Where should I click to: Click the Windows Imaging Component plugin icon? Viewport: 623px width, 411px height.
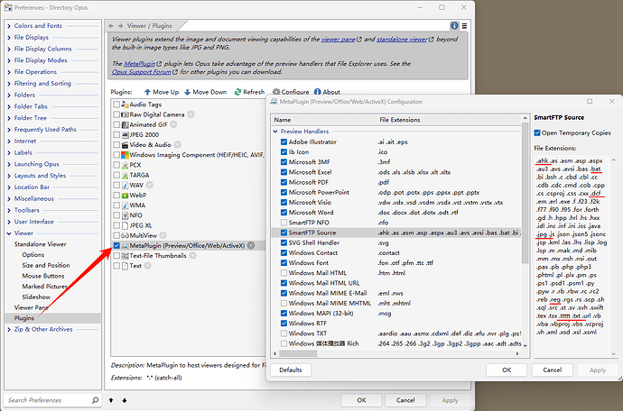coord(125,155)
